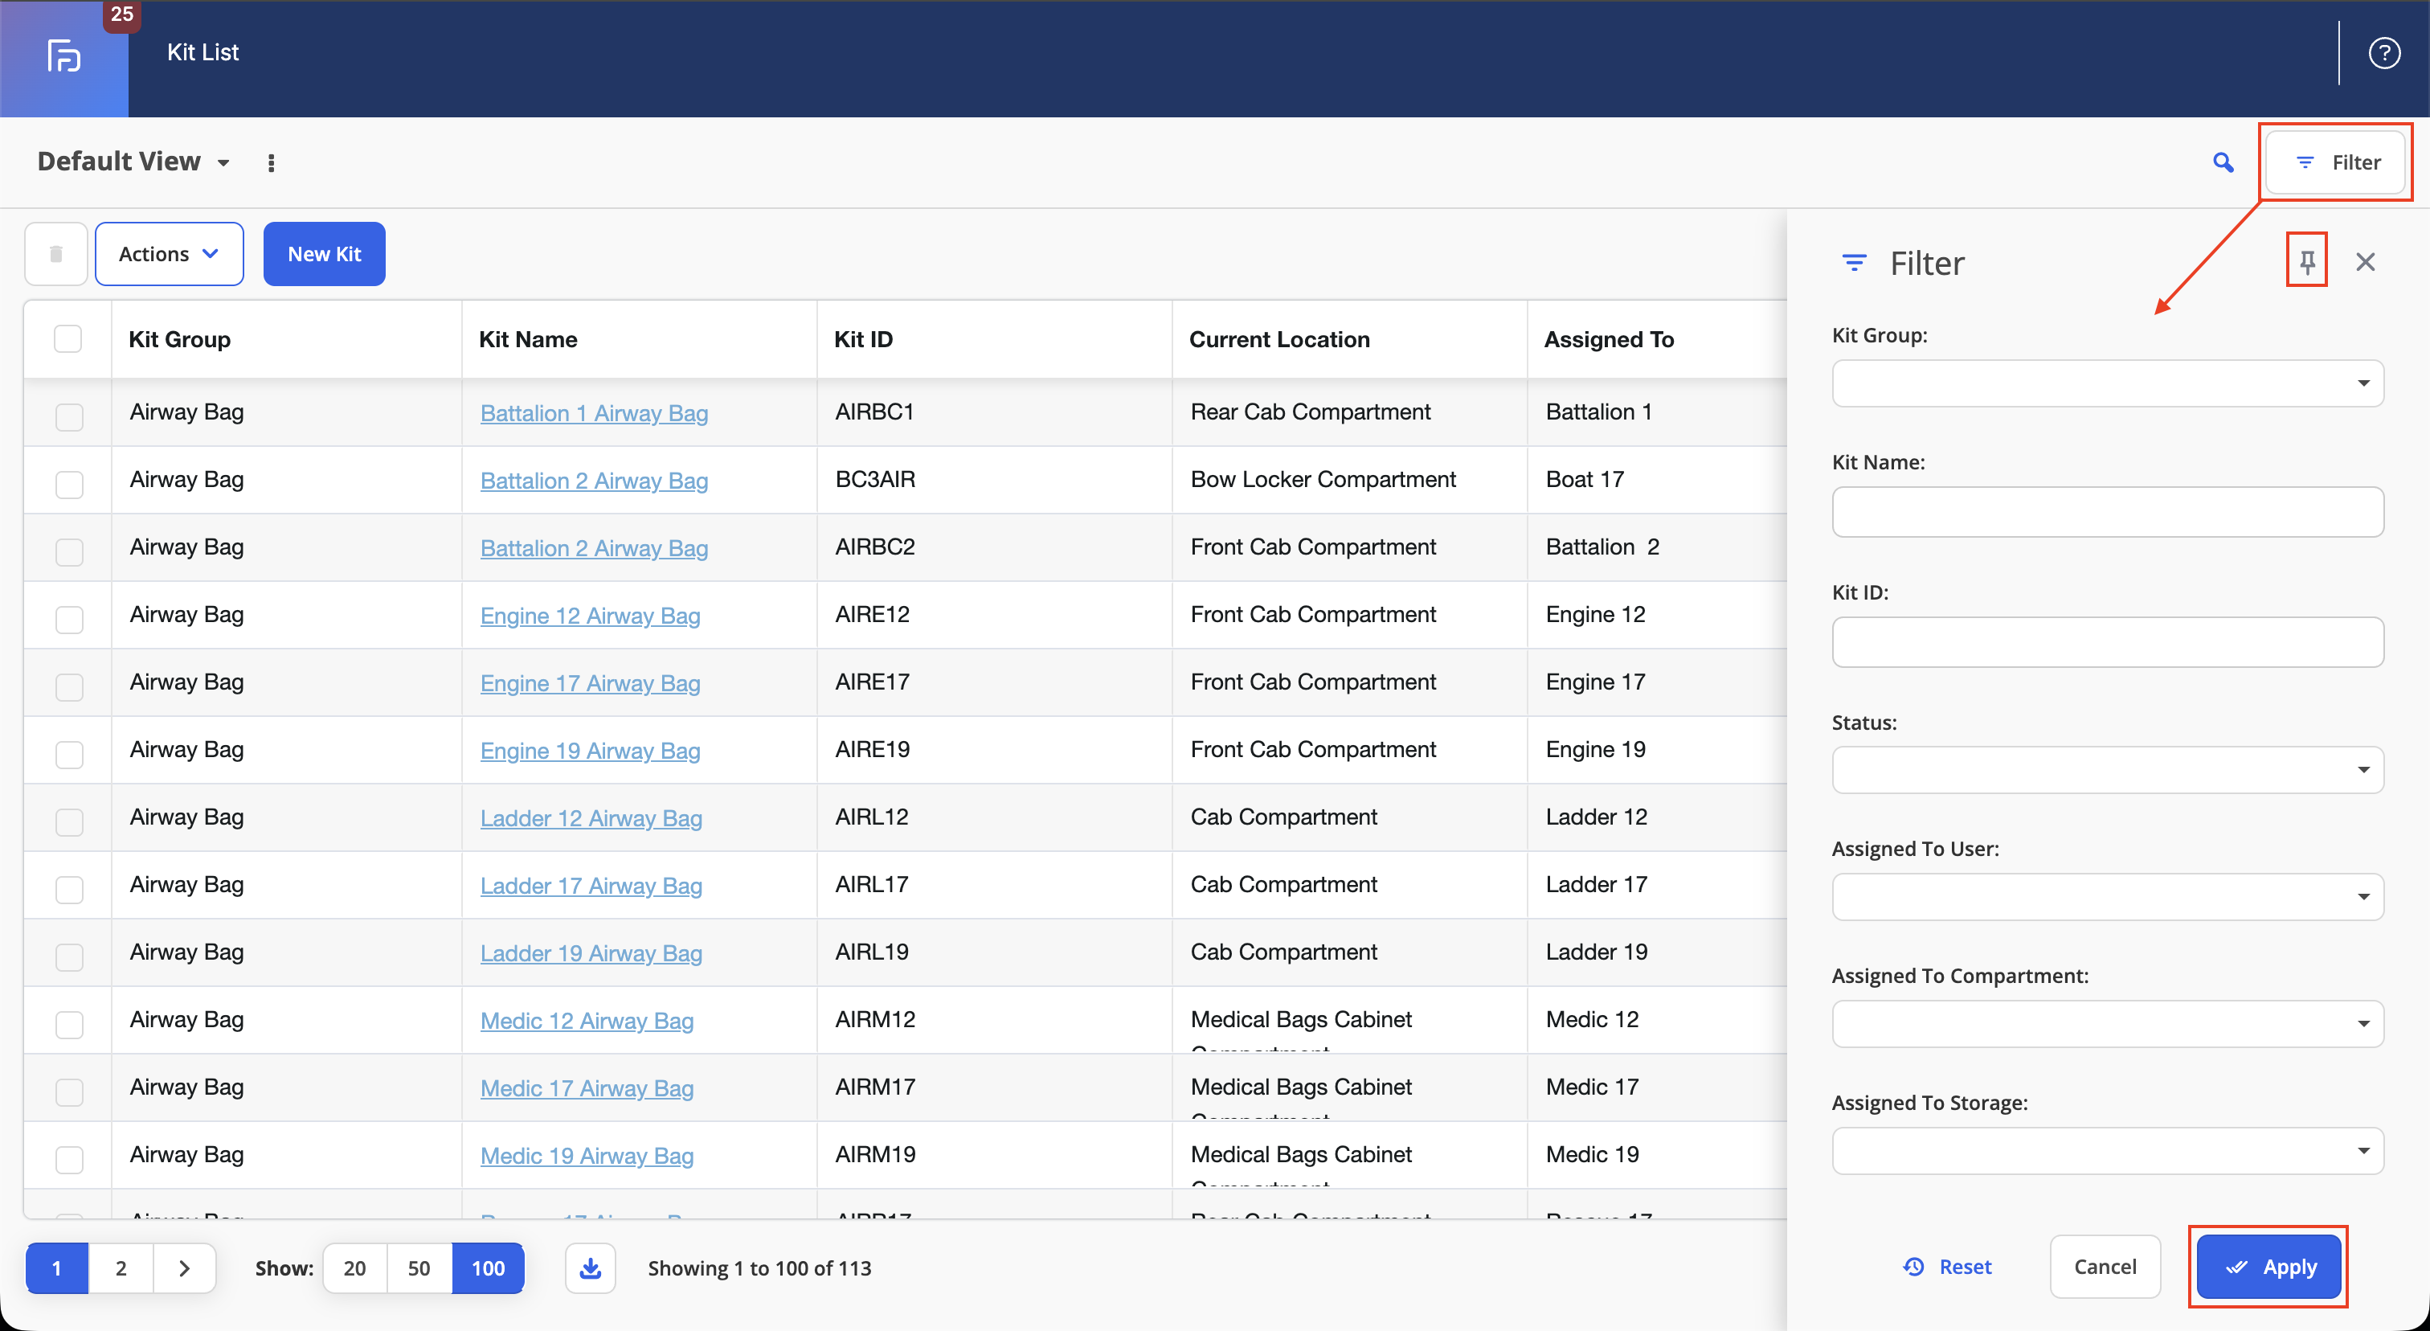The width and height of the screenshot is (2430, 1331).
Task: Select all kits header checkbox
Action: click(x=68, y=338)
